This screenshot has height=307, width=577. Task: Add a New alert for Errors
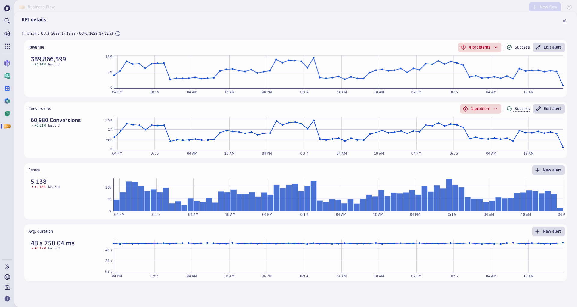(x=548, y=170)
